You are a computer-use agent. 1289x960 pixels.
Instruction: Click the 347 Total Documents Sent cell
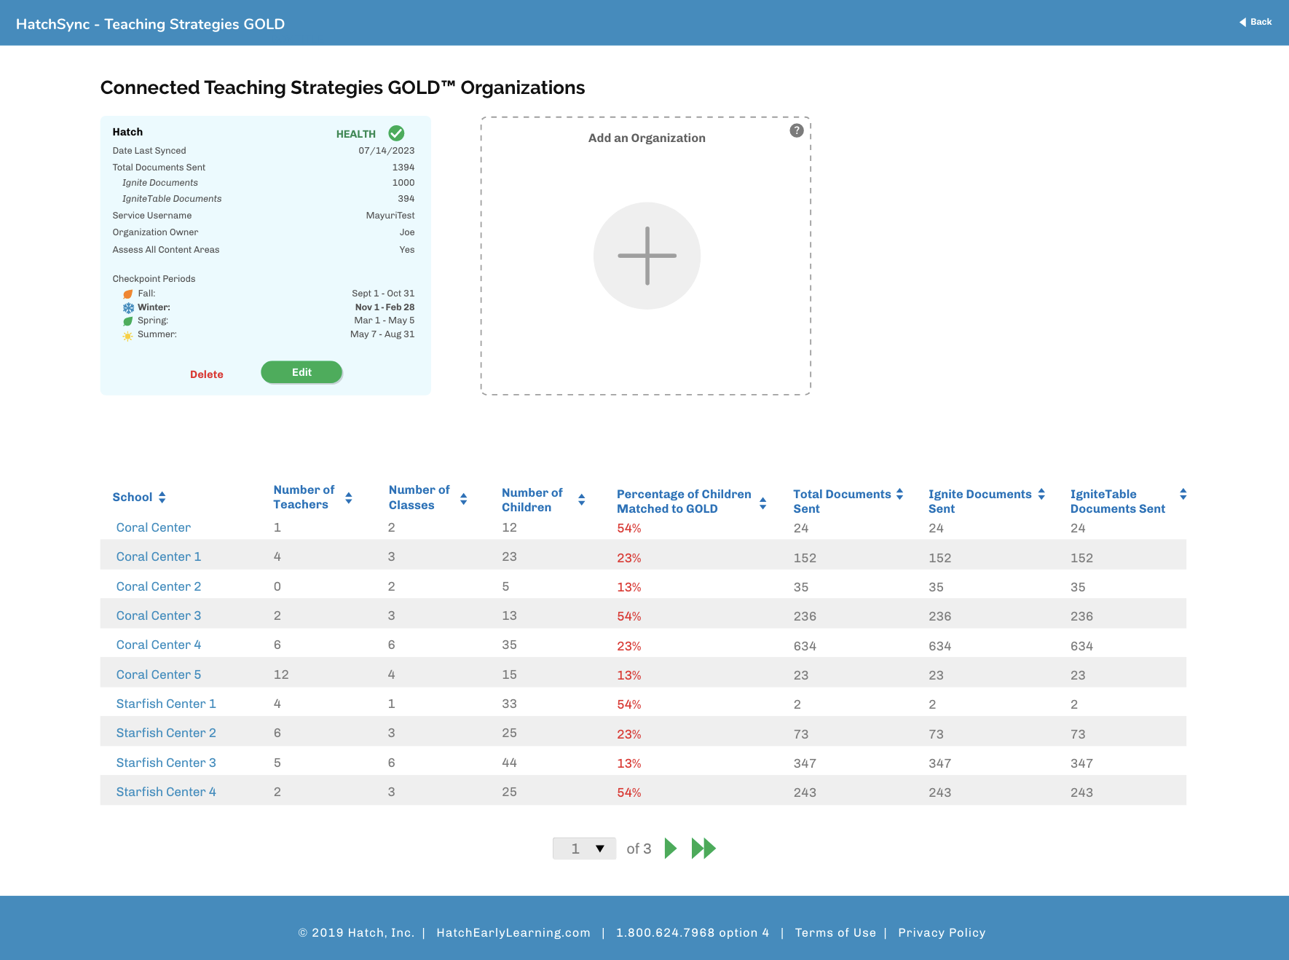tap(805, 763)
